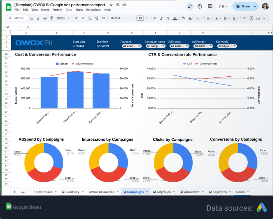This screenshot has width=273, height=219.
Task: Open more formats 123 menu
Action: (x=103, y=18)
